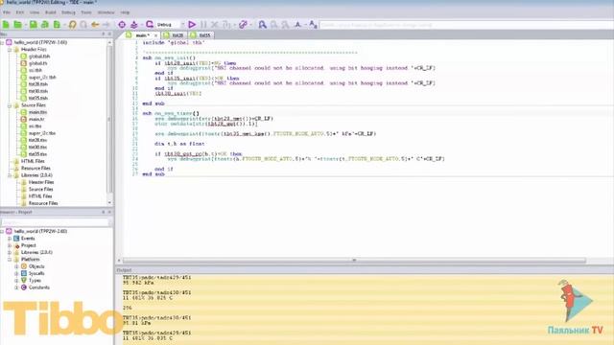Collapse the Platform node in browser panel
Image resolution: width=614 pixels, height=345 pixels.
click(x=10, y=260)
